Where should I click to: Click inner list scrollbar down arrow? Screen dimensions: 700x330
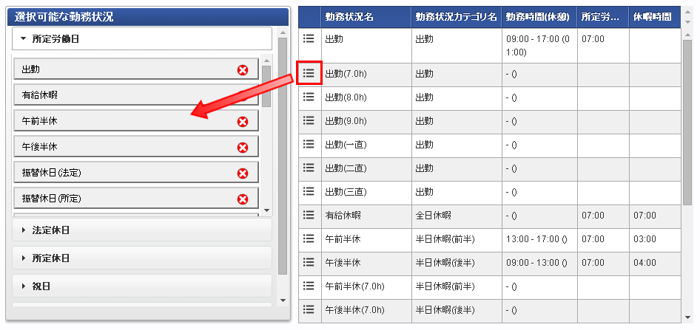tap(266, 210)
